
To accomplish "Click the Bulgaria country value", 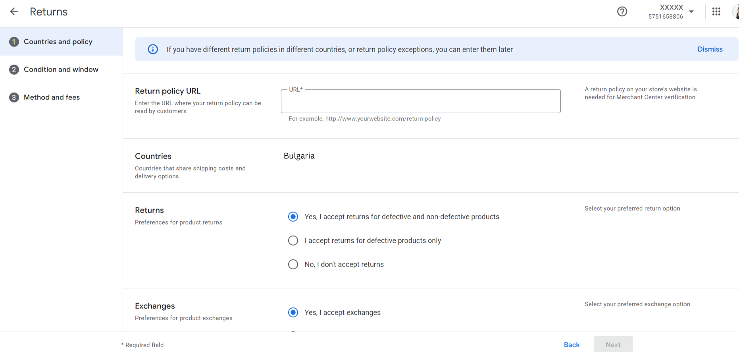I will [x=299, y=156].
